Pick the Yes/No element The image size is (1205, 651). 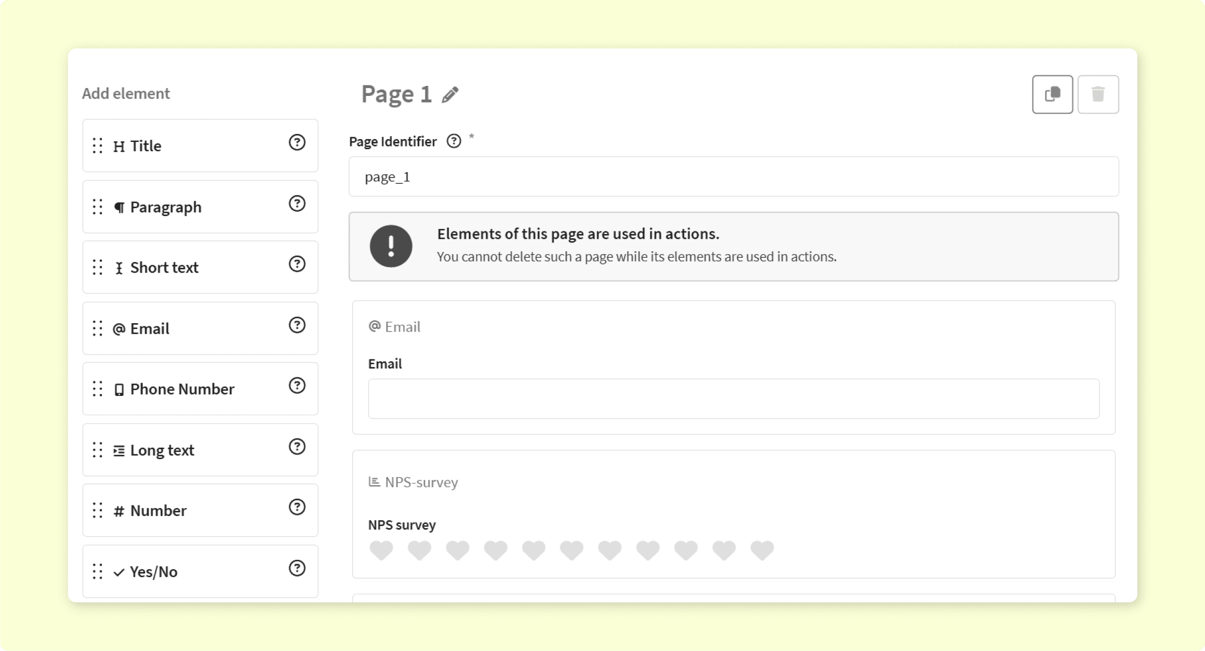point(200,571)
